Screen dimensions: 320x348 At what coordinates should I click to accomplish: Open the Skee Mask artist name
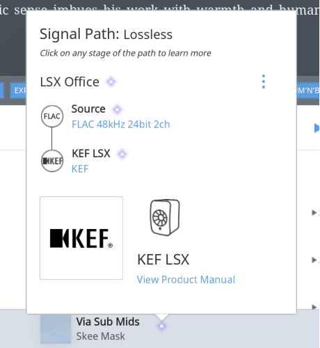coord(101,336)
